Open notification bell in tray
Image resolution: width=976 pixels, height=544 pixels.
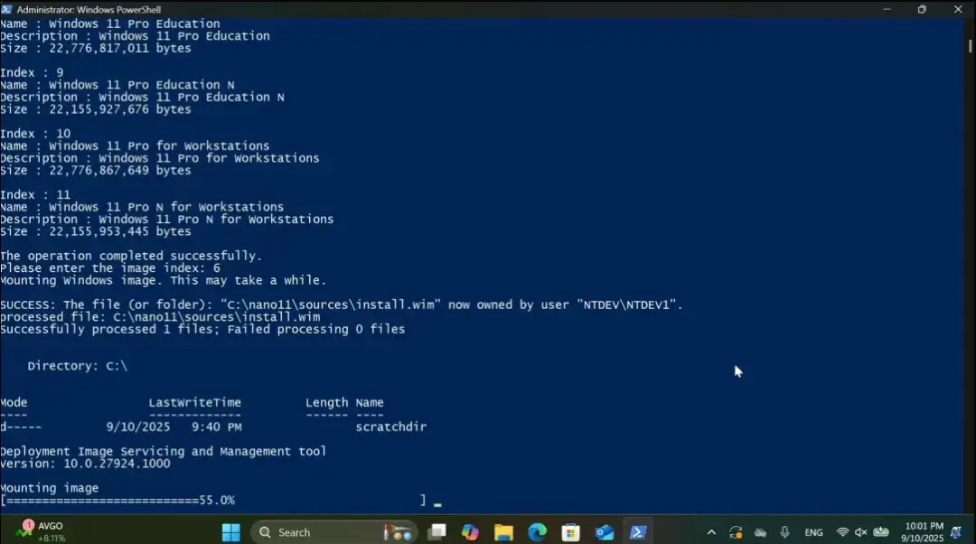957,532
